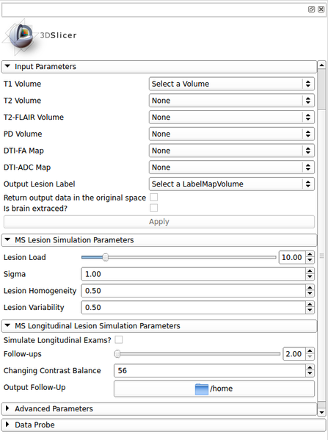Image resolution: width=328 pixels, height=440 pixels.
Task: Collapse the Input Parameters section
Action: click(x=159, y=67)
